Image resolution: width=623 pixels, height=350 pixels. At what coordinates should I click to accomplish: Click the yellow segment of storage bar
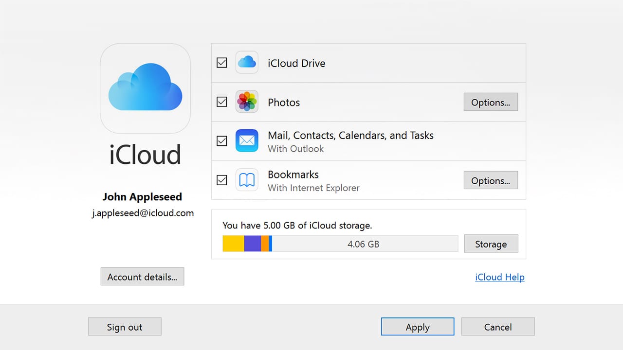pyautogui.click(x=233, y=244)
